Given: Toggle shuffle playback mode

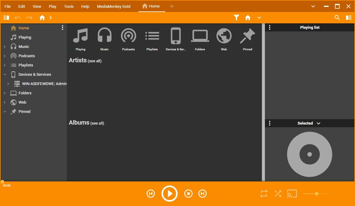Looking at the screenshot, I should (x=278, y=194).
